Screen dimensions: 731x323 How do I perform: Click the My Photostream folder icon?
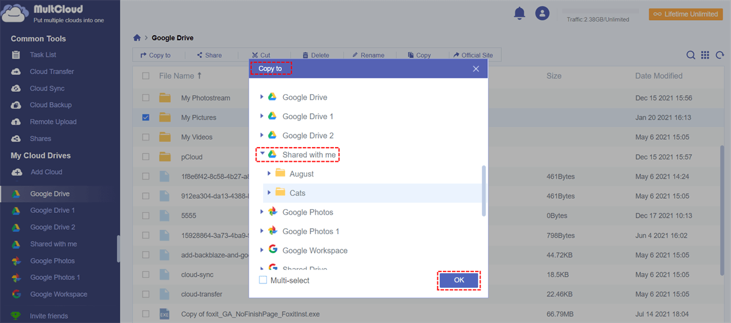pos(164,97)
